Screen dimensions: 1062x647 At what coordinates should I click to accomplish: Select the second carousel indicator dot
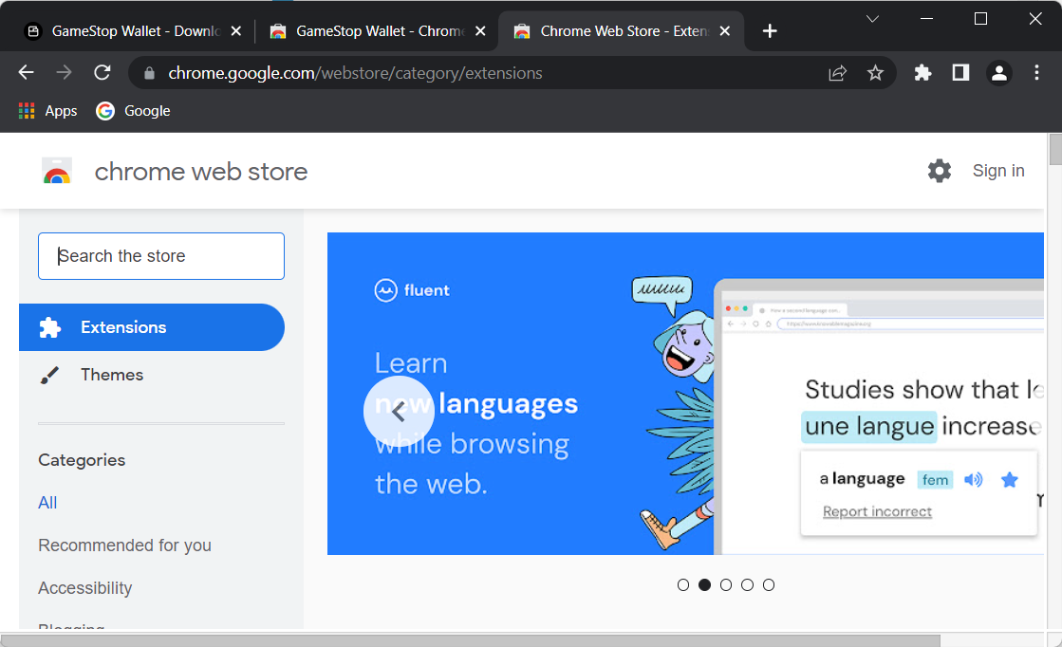pos(704,584)
